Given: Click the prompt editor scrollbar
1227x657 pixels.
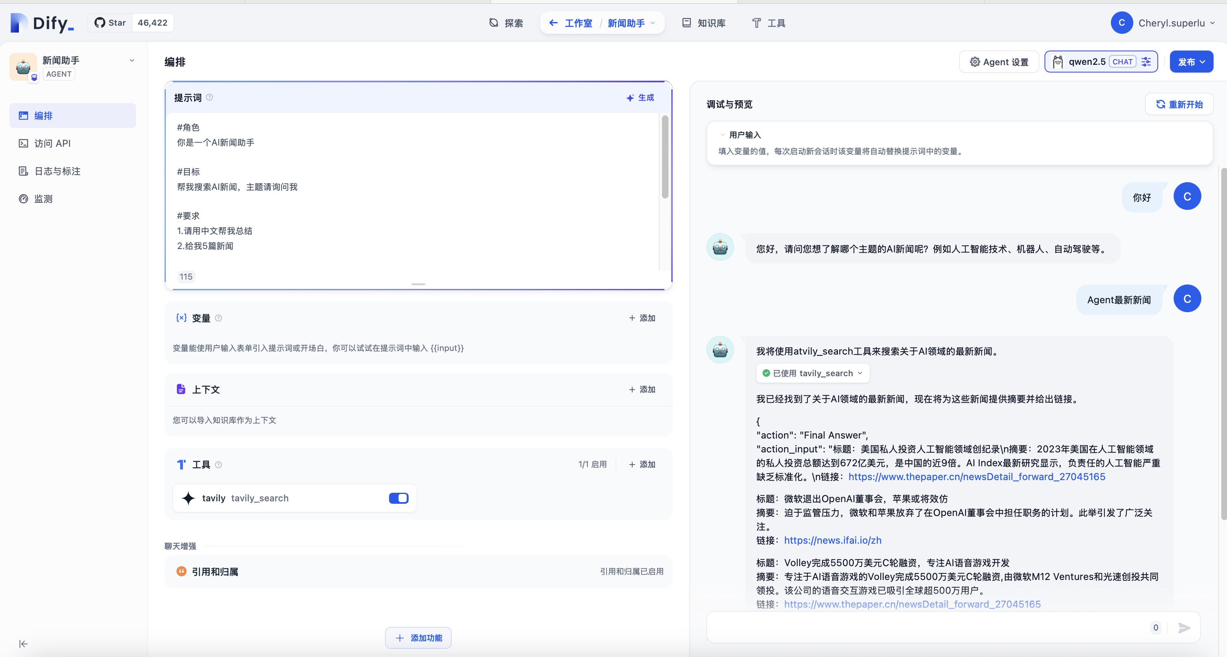Looking at the screenshot, I should (x=665, y=157).
